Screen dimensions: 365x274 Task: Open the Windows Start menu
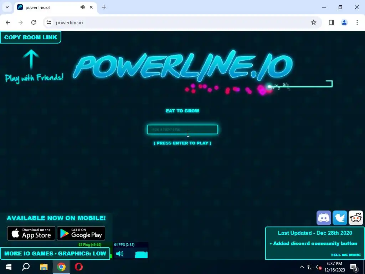coord(9,267)
